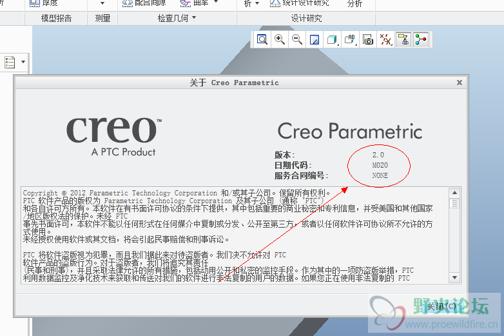The height and width of the screenshot is (336, 504).
Task: Click the 关闭(C) button in About dialog
Action: [x=441, y=306]
